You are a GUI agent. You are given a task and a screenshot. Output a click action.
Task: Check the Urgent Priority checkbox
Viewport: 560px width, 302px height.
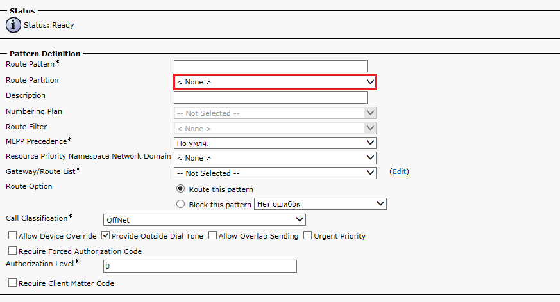click(x=308, y=236)
